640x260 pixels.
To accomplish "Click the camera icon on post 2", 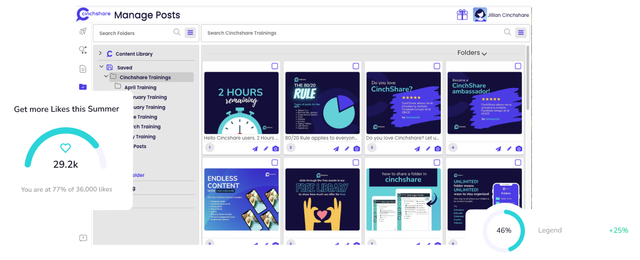I will [357, 149].
